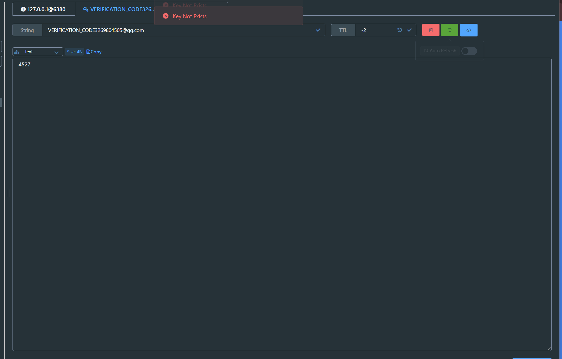562x359 pixels.
Task: Click the Size: 4B tag
Action: [74, 52]
